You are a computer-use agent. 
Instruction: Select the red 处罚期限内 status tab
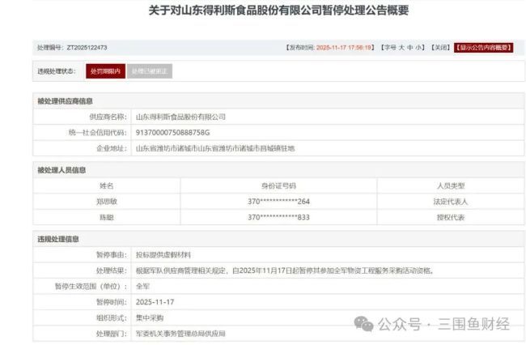point(105,71)
